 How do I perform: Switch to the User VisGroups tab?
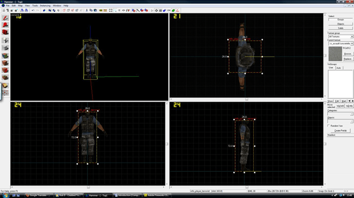click(x=331, y=68)
